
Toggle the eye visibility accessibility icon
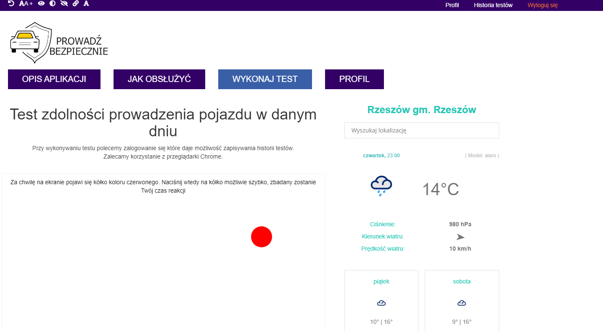(x=41, y=3)
